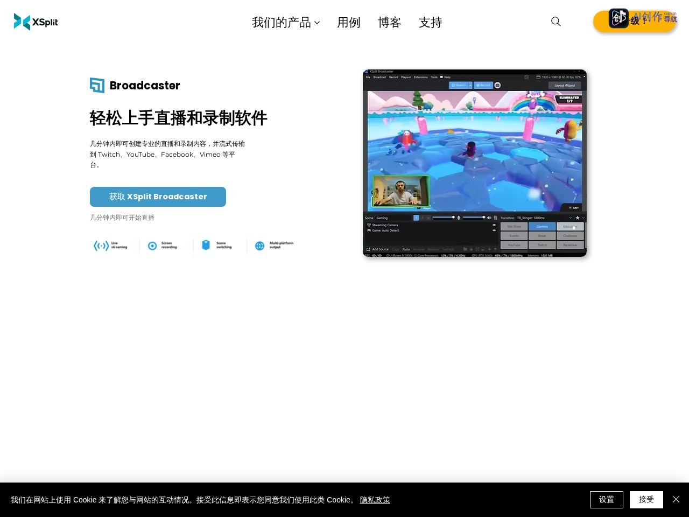
Task: Click the microphone icon in Broadcaster
Action: pyautogui.click(x=459, y=218)
